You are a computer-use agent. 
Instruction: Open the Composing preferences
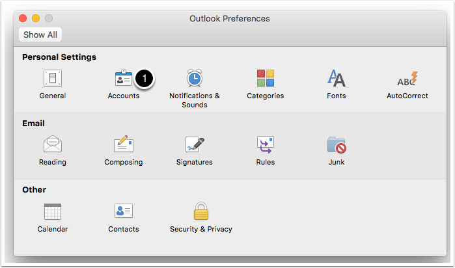tap(123, 144)
